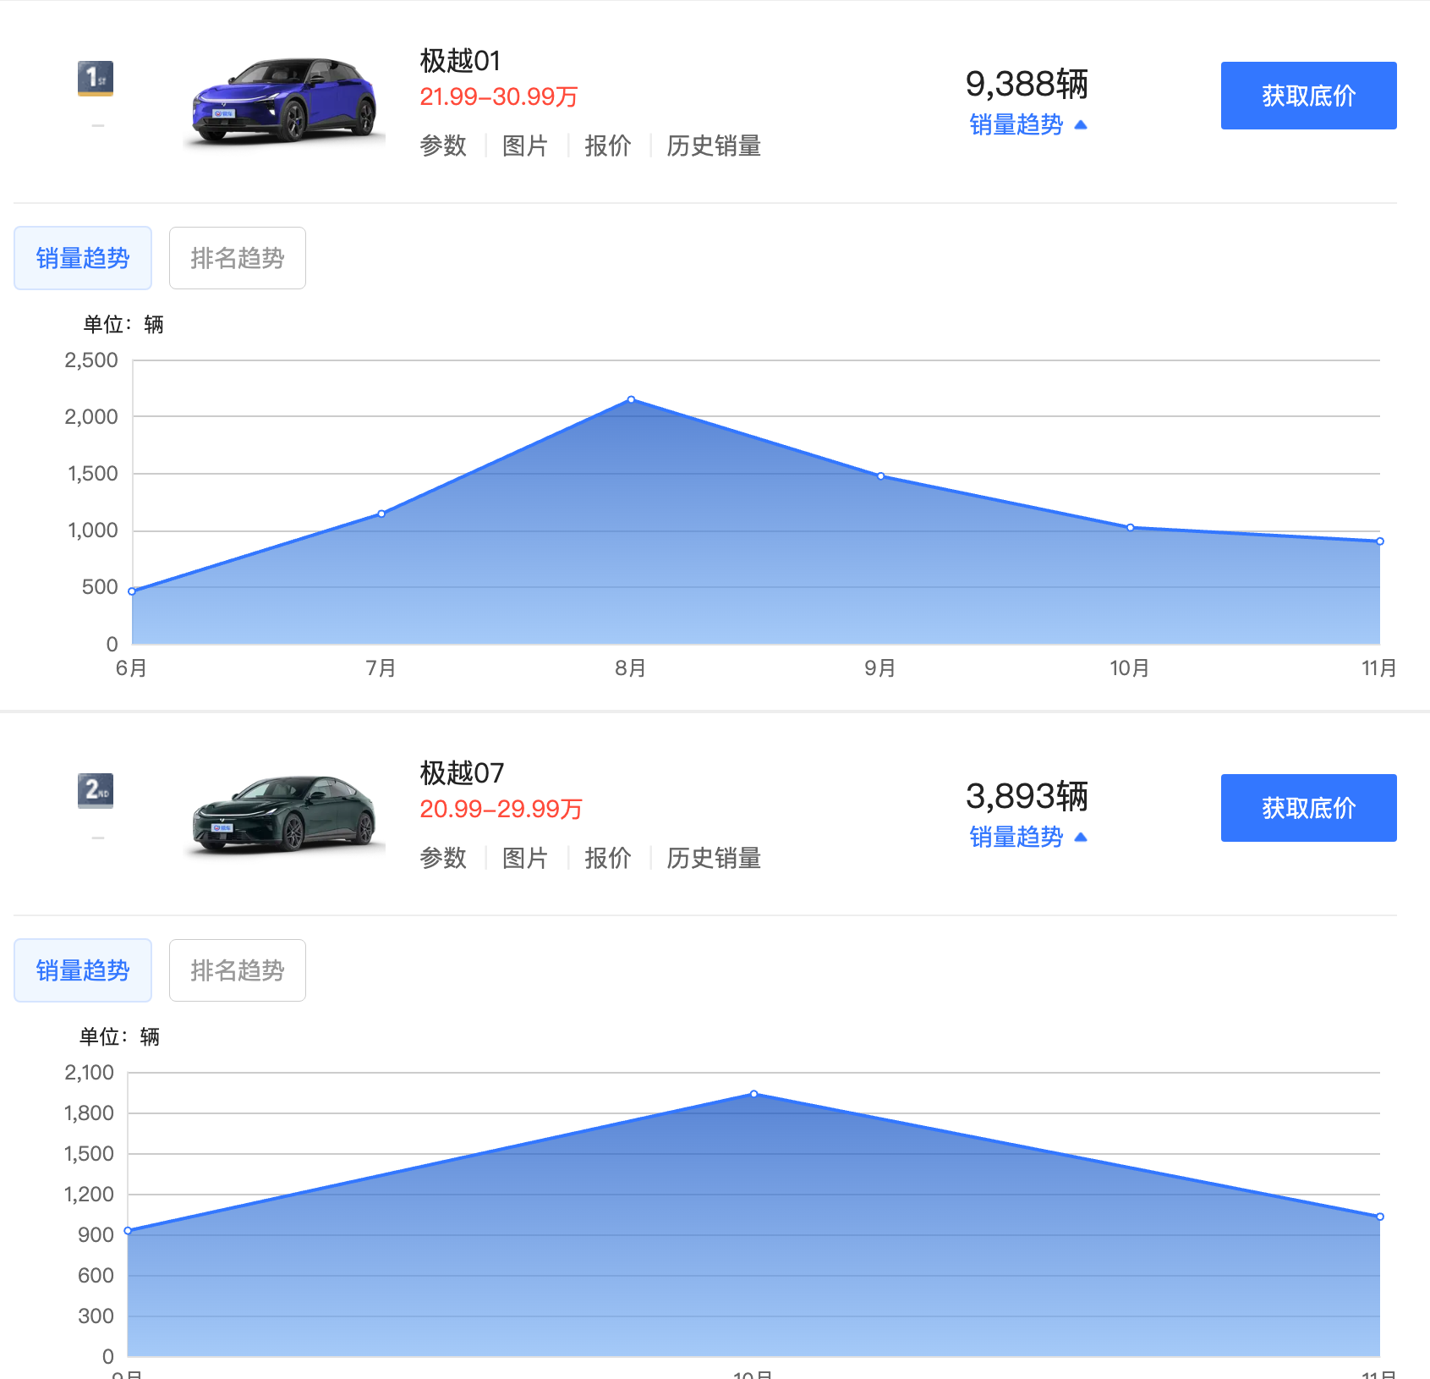1430x1379 pixels.
Task: Select 销量趋势 tab for 极越07
Action: 83,970
